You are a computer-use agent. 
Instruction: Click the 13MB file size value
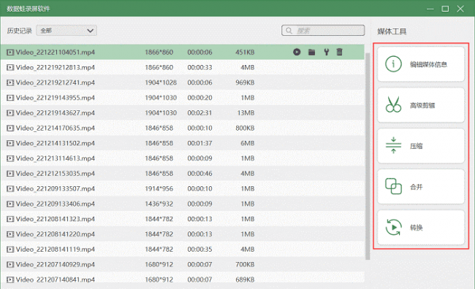(x=246, y=113)
